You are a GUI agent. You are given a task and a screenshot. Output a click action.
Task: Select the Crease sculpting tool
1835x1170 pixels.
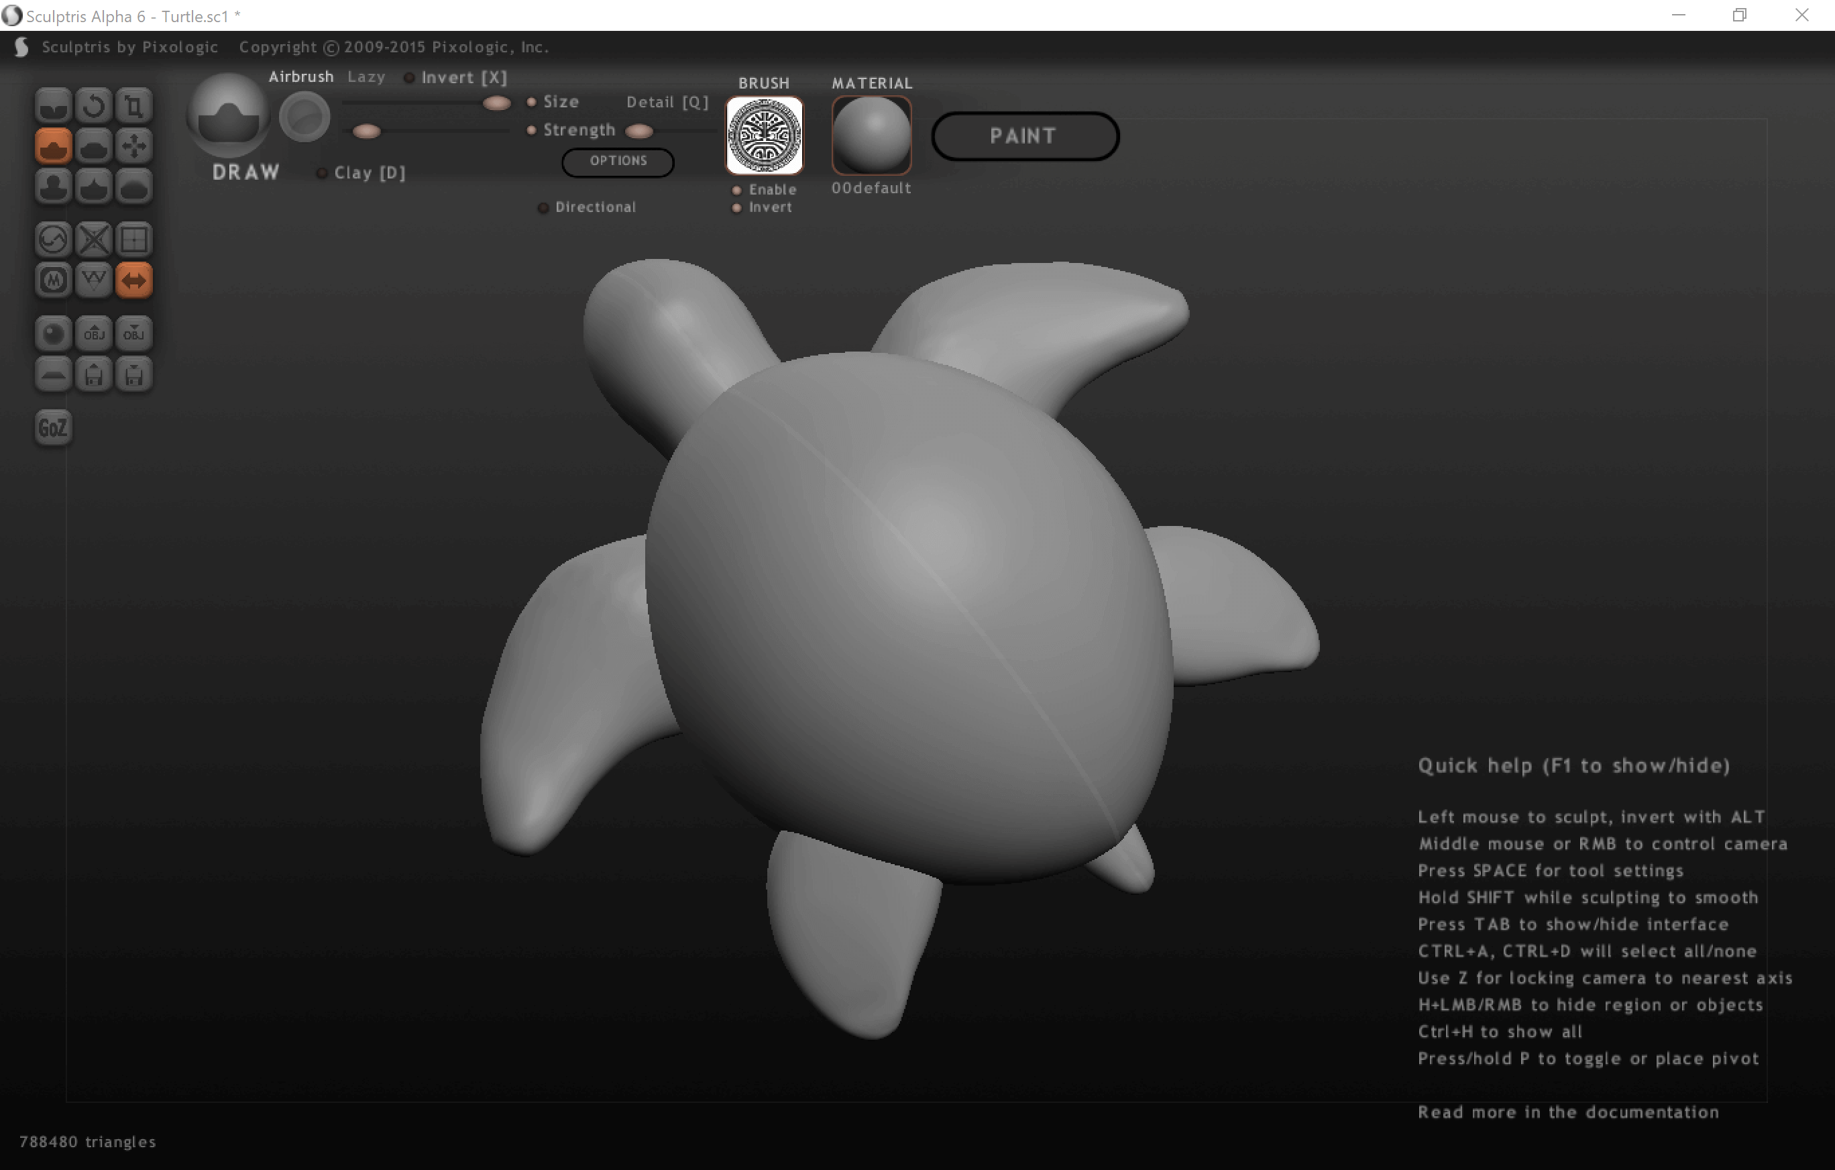tap(54, 105)
